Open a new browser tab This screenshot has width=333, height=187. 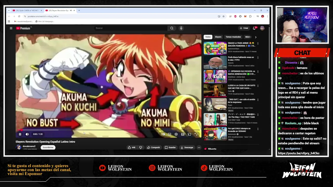tap(79, 10)
